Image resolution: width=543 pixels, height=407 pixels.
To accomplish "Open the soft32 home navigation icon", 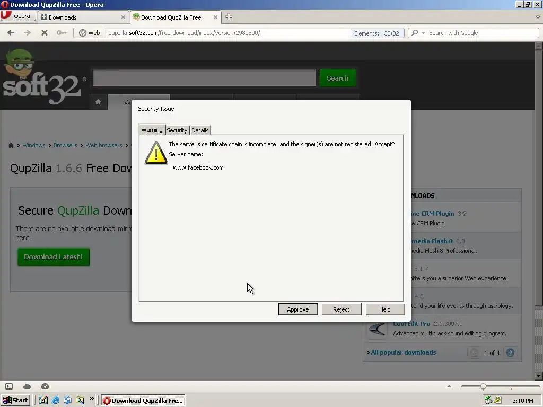I will [98, 102].
